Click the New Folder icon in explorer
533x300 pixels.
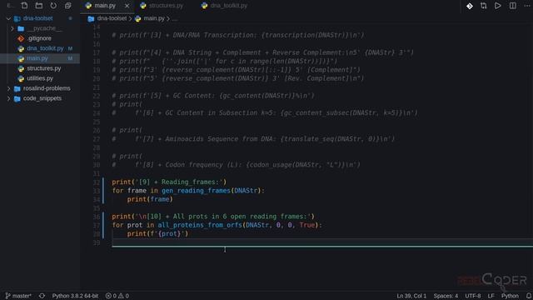[39, 6]
